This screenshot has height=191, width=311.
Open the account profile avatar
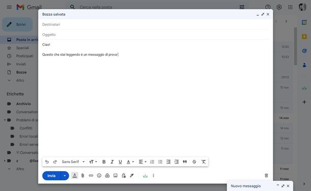point(302,7)
